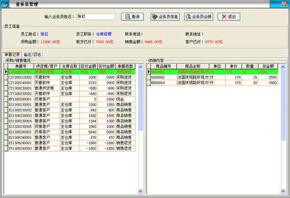This screenshot has width=290, height=198.
Task: Click the 供货商/客户 column header
Action: 47,67
